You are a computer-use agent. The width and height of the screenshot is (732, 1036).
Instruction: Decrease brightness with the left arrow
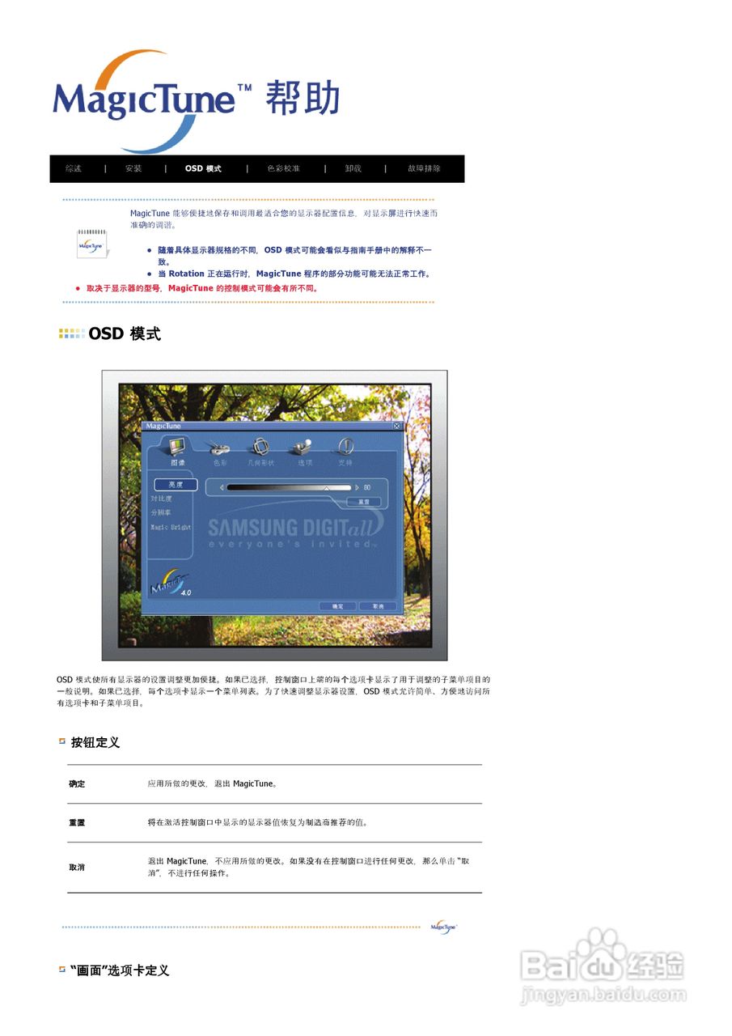[x=221, y=487]
